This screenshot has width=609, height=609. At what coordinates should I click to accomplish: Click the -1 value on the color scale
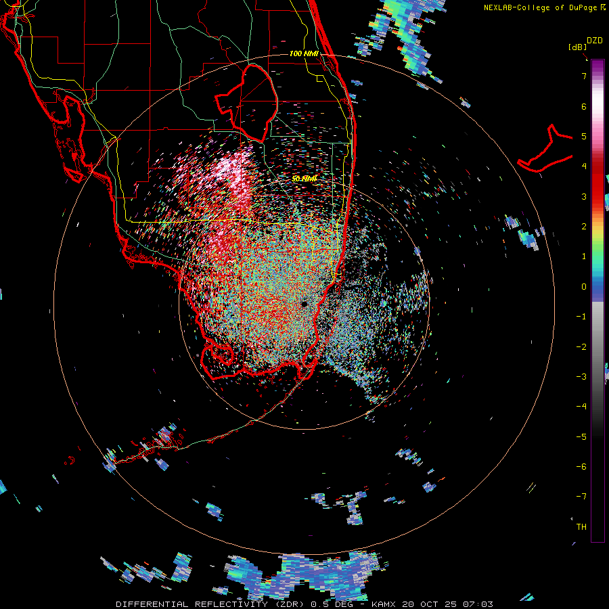pyautogui.click(x=581, y=317)
